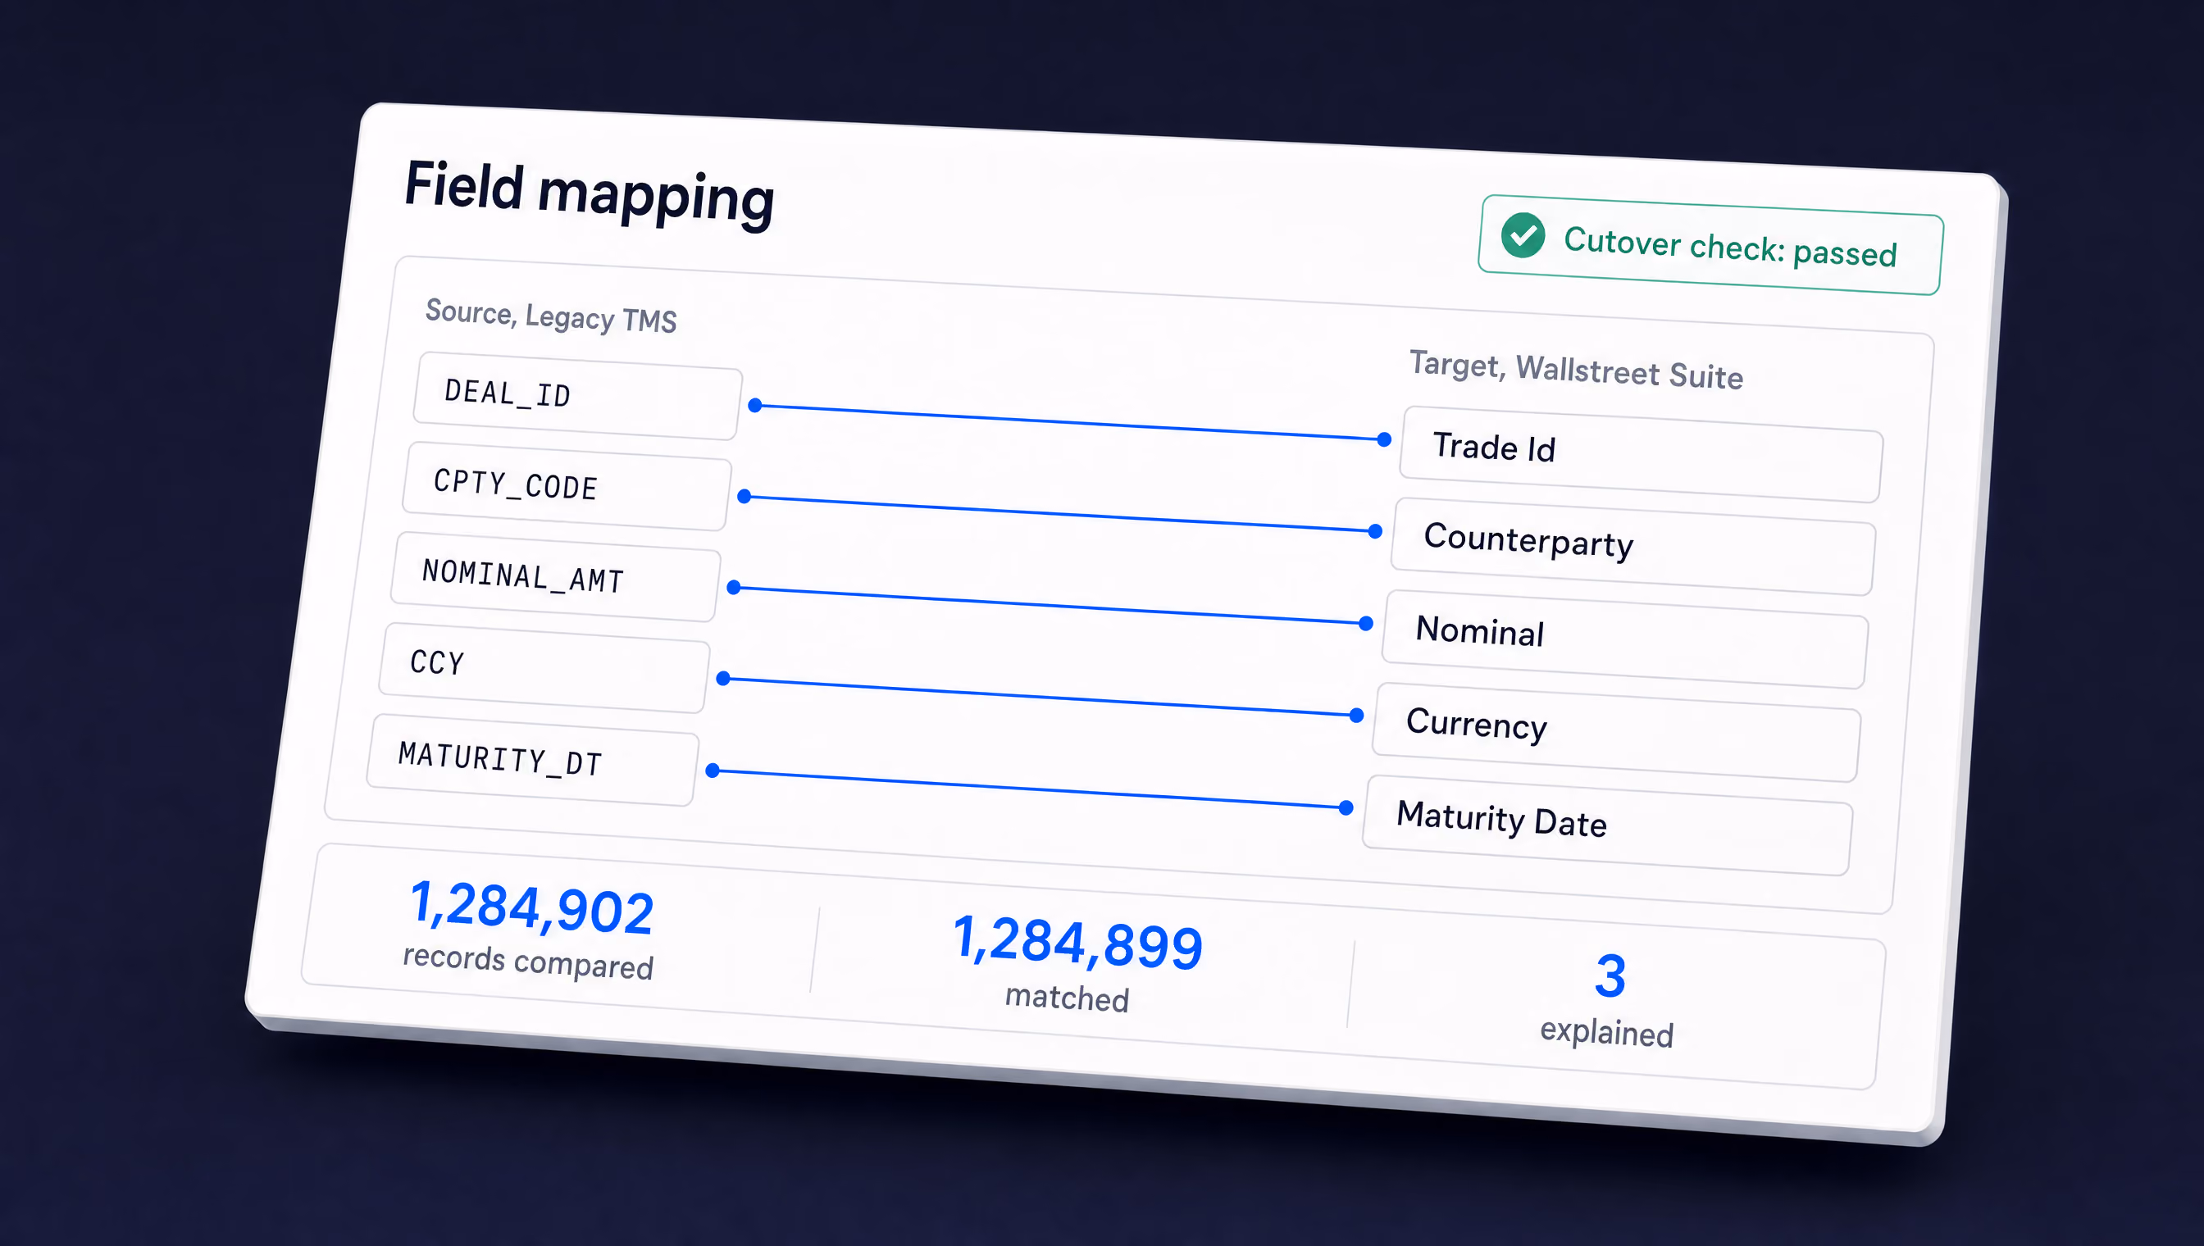
Task: Click the connector dot beside Counterparty
Action: tap(1376, 531)
